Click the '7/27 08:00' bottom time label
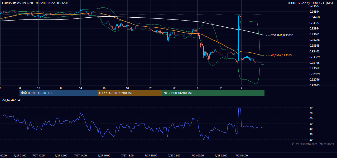This screenshot has width=337, height=158. coord(20,156)
